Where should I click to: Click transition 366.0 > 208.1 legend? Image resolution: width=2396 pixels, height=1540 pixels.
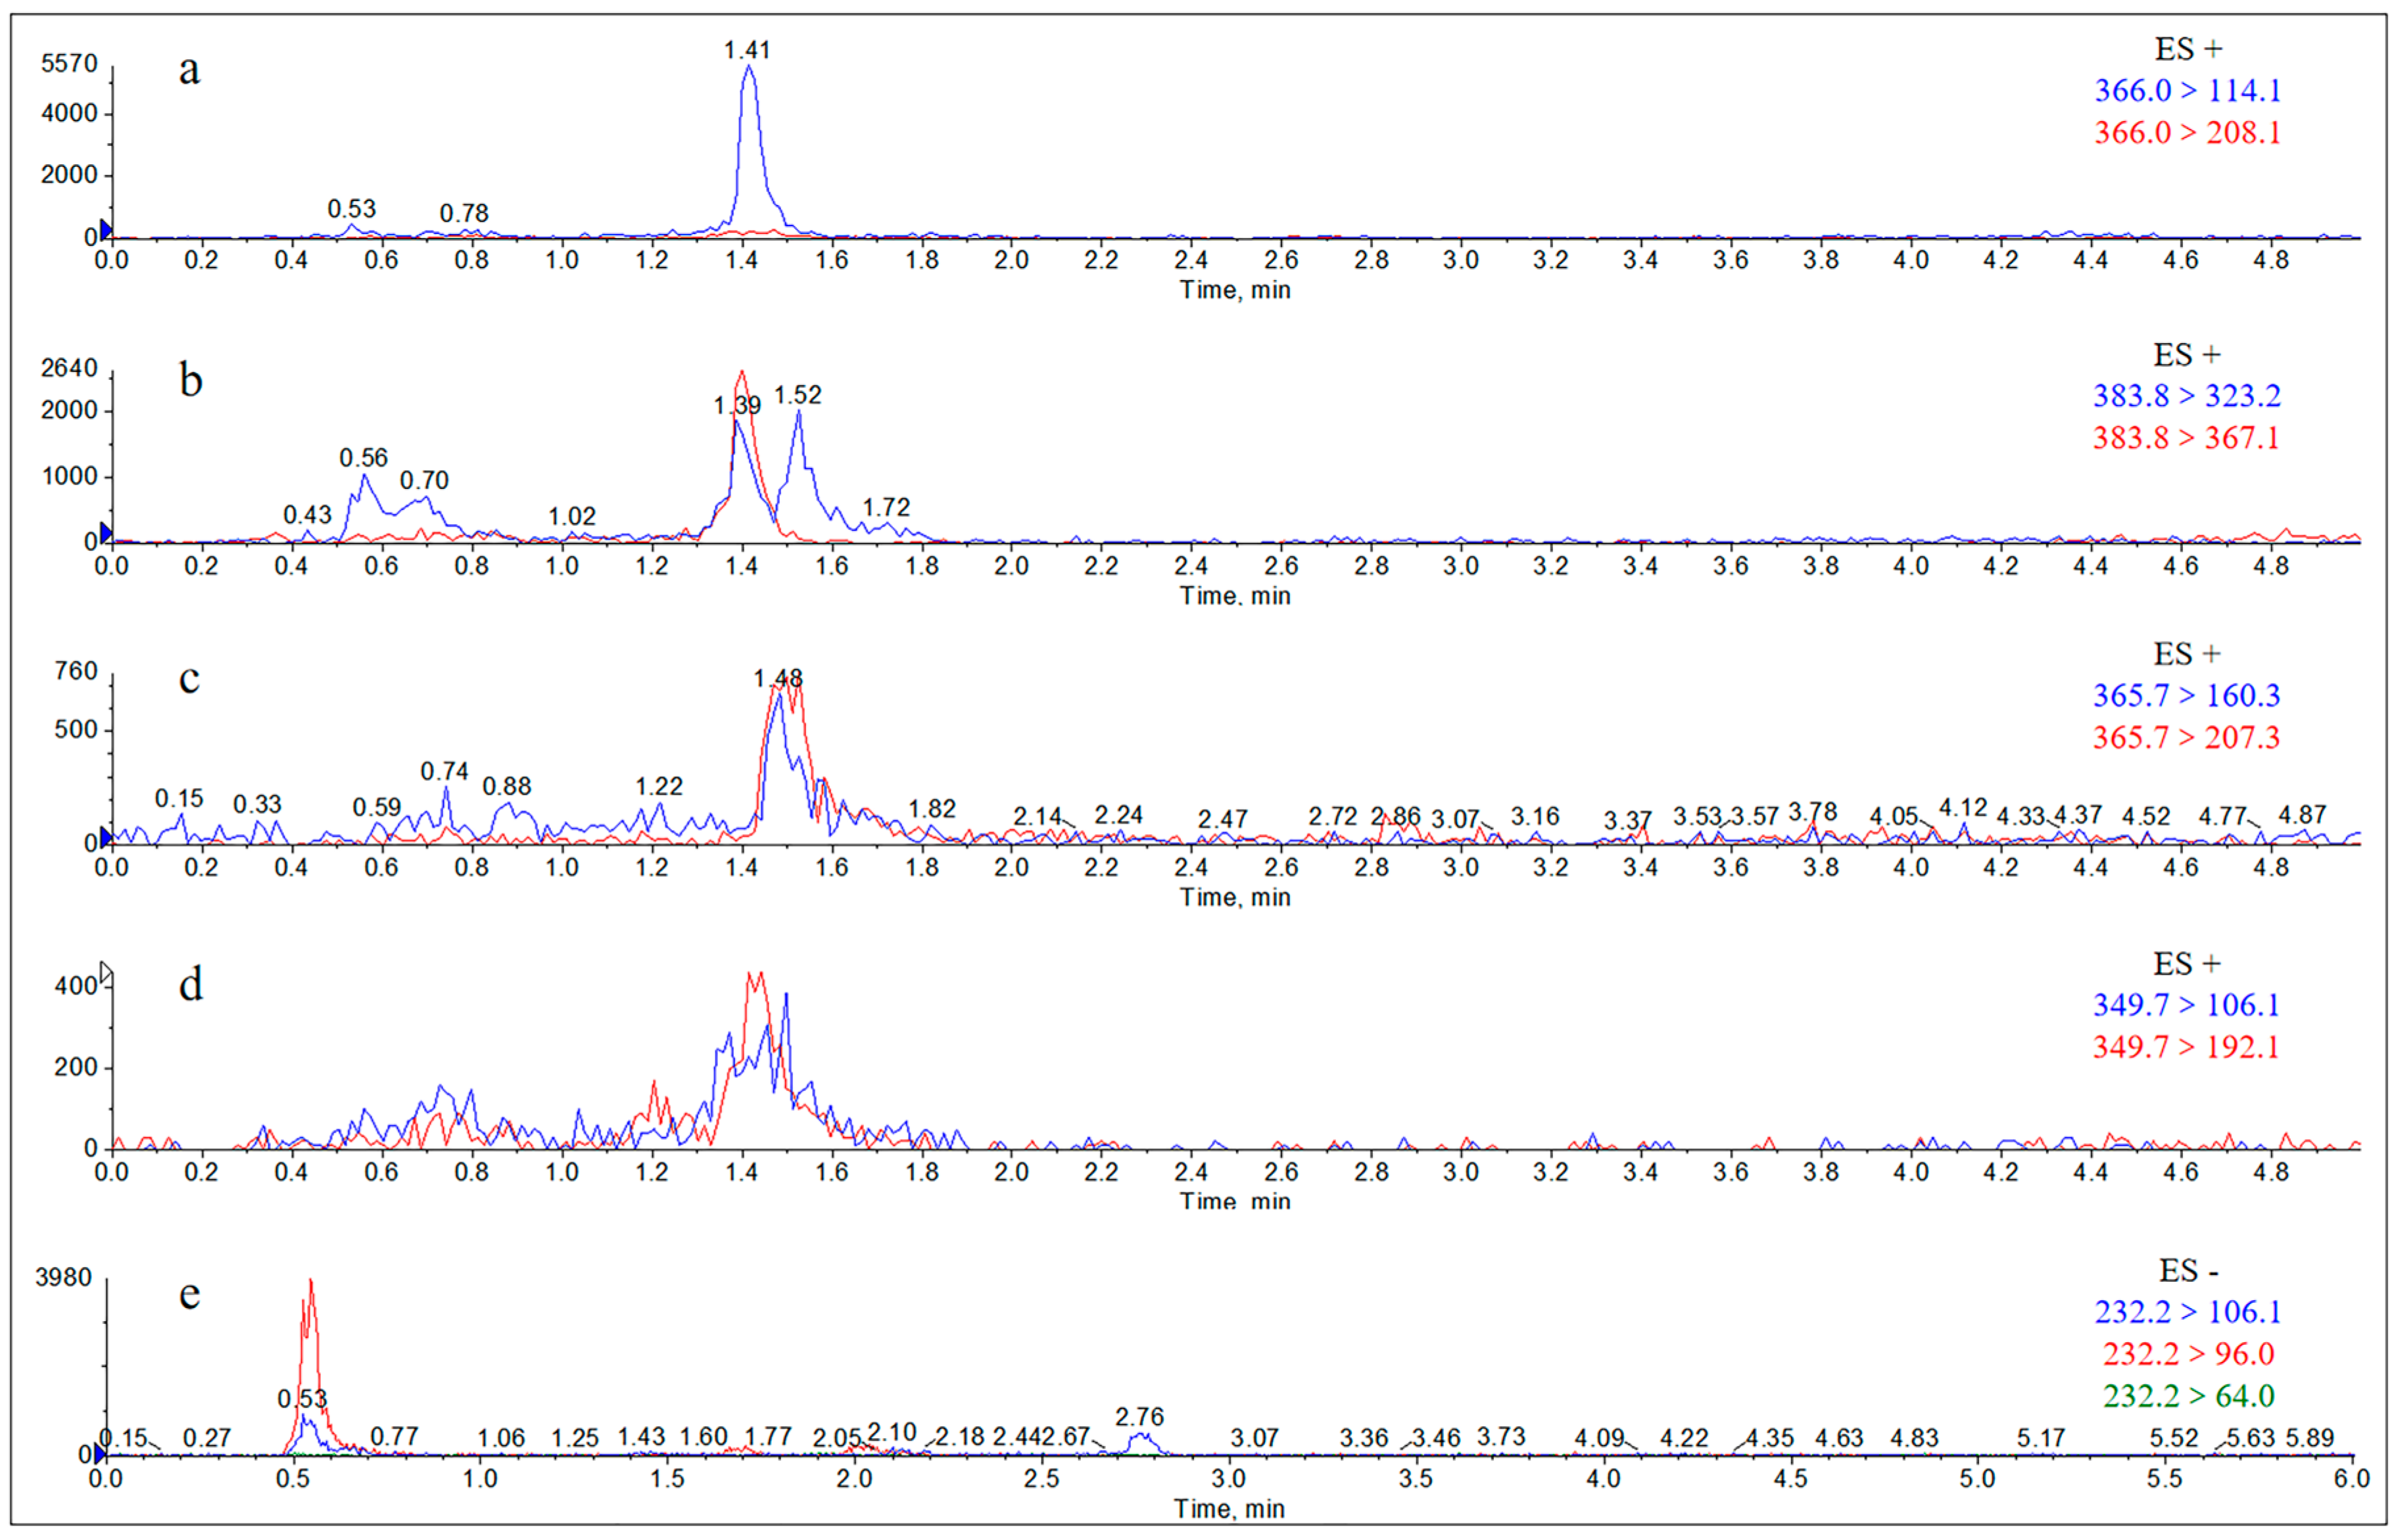[x=2188, y=133]
